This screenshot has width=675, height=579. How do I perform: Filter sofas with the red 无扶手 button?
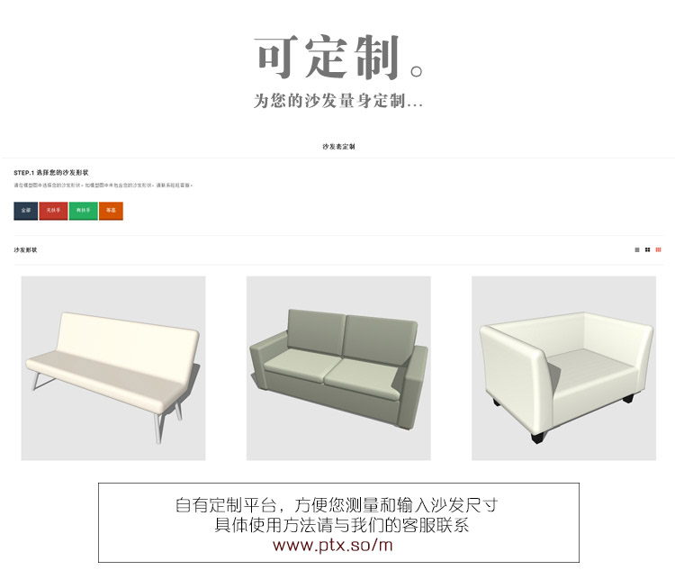(x=53, y=211)
